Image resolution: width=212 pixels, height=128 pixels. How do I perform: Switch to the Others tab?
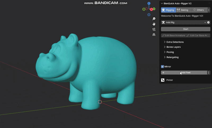(x=200, y=10)
